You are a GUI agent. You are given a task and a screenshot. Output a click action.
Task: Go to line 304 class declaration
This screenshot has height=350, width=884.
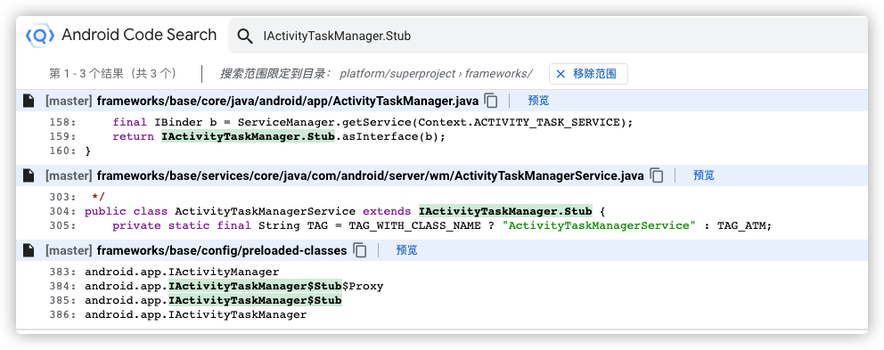(345, 211)
